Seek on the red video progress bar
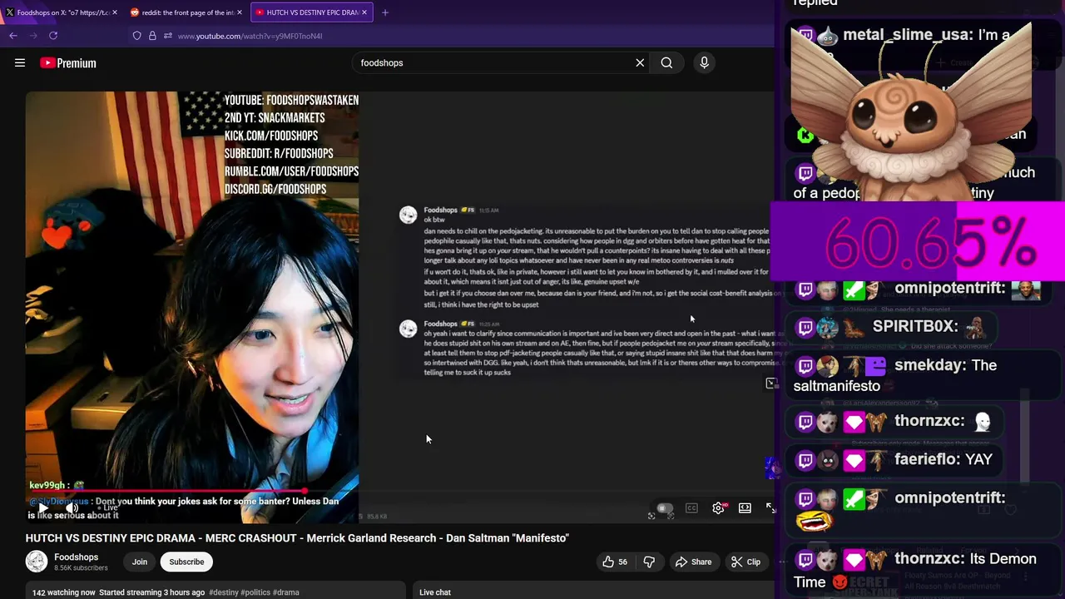 coord(166,492)
